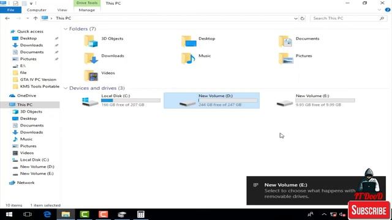Open the Manage ribbon tab
Screen dimensions: 392x220
(87, 10)
